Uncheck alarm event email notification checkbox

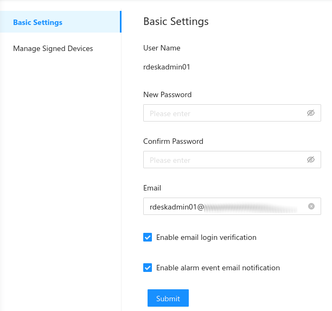(x=148, y=268)
